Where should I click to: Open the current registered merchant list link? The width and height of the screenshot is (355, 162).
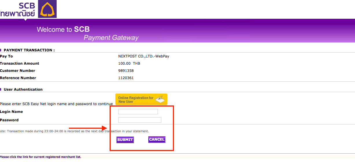(x=40, y=157)
